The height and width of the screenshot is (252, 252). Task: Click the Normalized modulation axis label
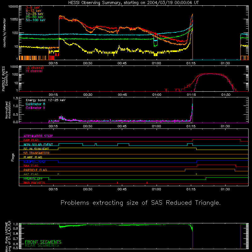point(8,110)
